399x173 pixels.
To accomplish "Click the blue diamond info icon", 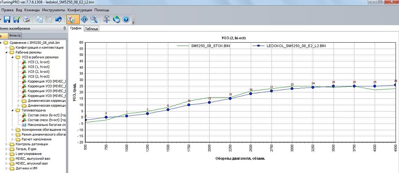I will pos(84,19).
